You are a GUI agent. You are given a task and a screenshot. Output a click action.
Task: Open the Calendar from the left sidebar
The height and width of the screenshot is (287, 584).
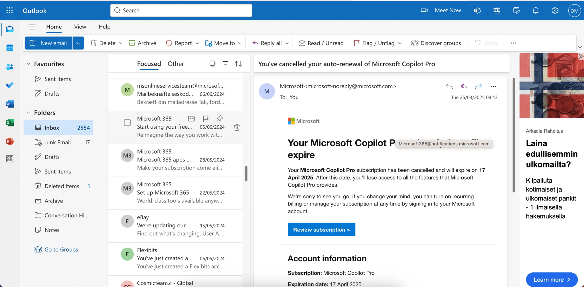click(10, 48)
